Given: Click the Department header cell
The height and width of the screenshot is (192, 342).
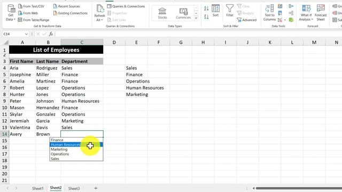Looking at the screenshot, I should [x=82, y=61].
